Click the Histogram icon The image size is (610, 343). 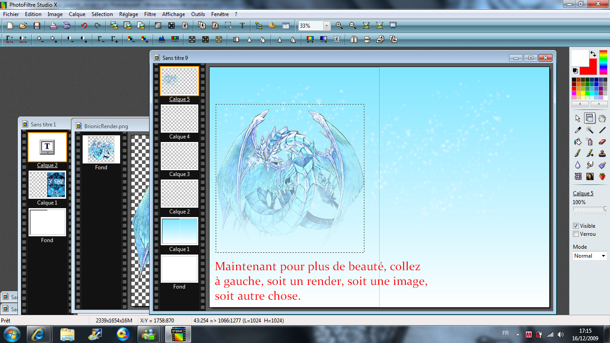click(x=162, y=39)
